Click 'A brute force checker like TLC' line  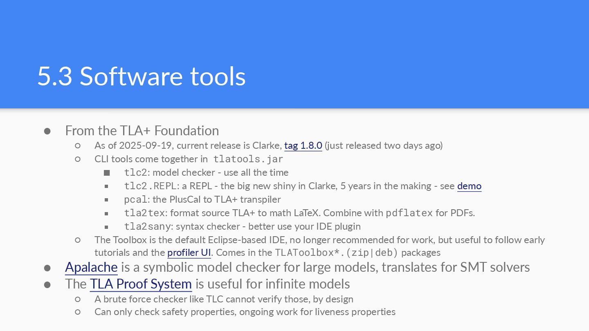224,299
